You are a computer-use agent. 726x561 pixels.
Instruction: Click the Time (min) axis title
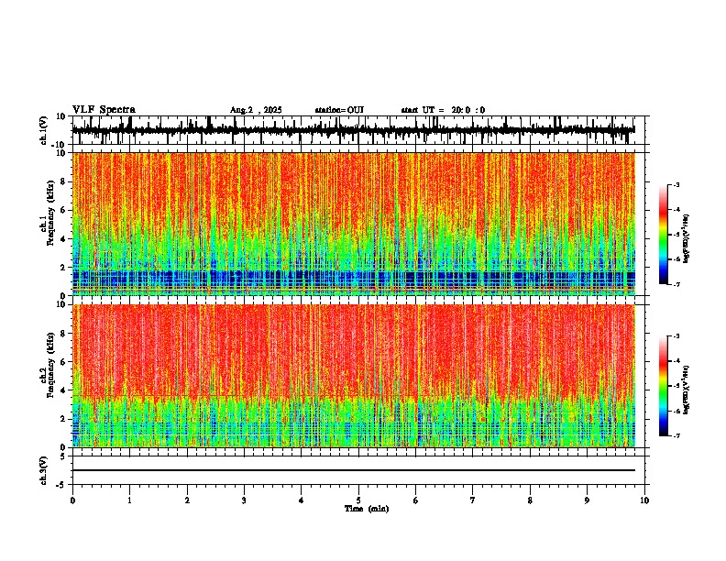pyautogui.click(x=367, y=509)
